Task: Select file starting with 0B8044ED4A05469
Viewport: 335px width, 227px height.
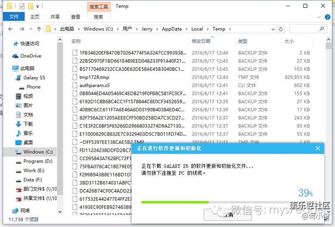Action: pyautogui.click(x=133, y=93)
